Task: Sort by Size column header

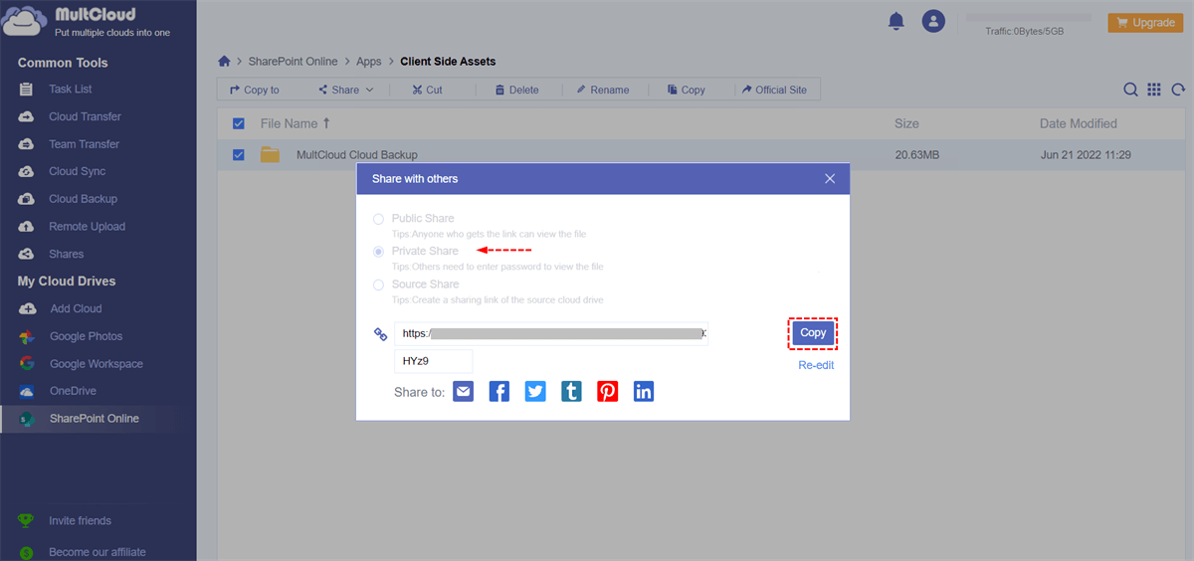Action: click(906, 123)
